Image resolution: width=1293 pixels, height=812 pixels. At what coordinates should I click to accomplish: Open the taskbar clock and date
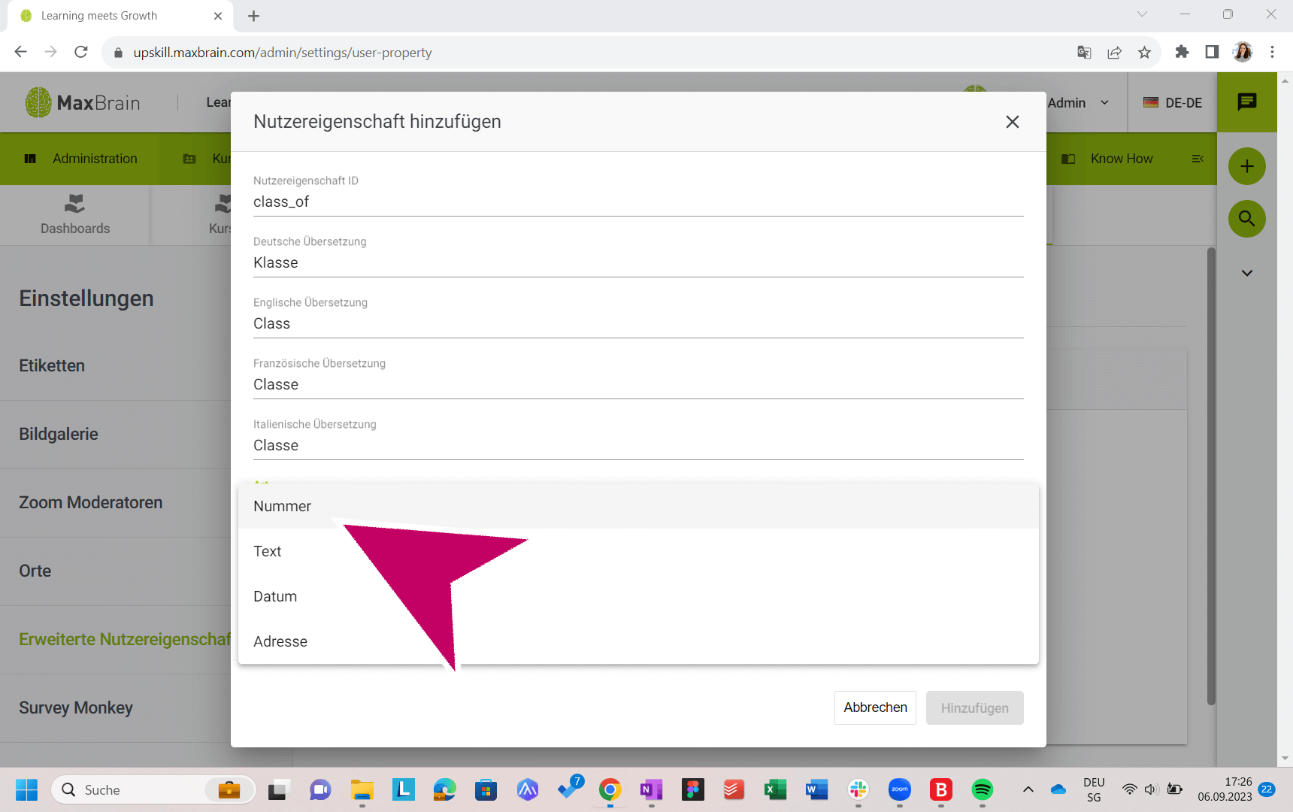tap(1225, 789)
